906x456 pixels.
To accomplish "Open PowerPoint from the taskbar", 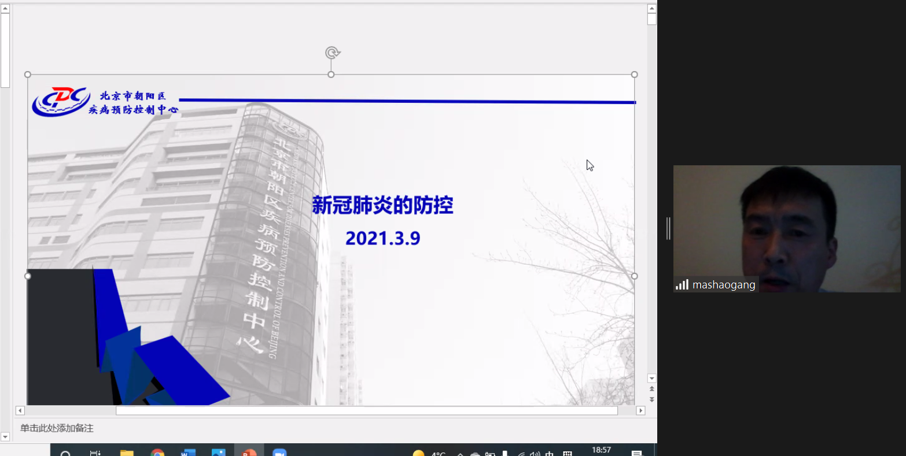I will click(249, 452).
